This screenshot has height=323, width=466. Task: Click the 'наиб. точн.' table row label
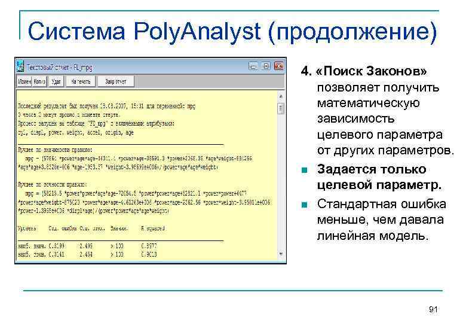point(32,254)
